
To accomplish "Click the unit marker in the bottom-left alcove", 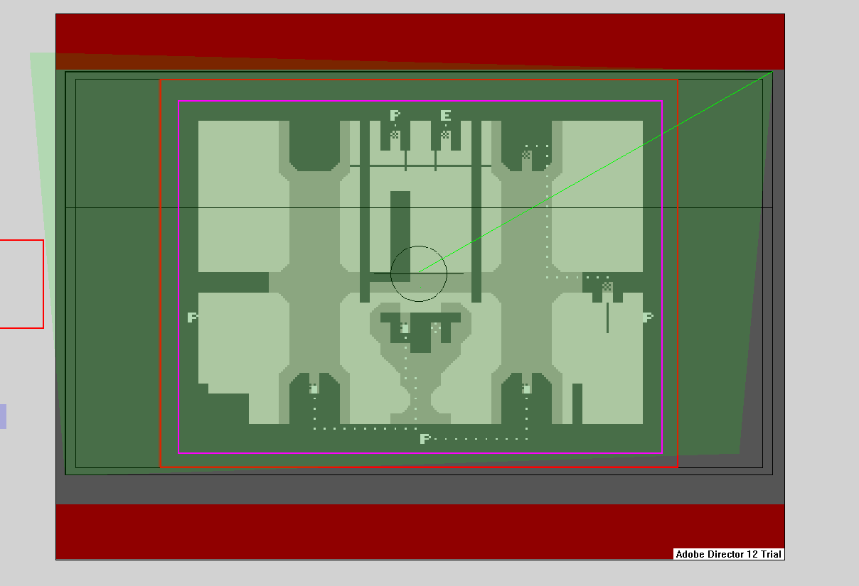I will [314, 389].
